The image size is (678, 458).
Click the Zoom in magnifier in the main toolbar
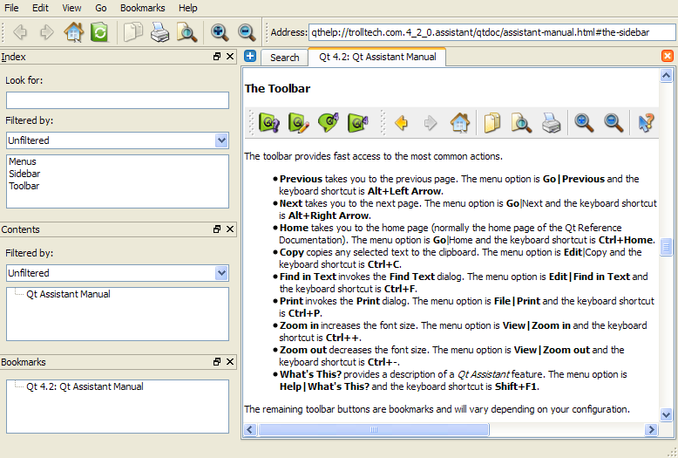(x=220, y=32)
